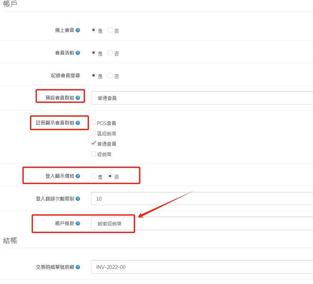Select 是 for 線上會員

(x=94, y=30)
